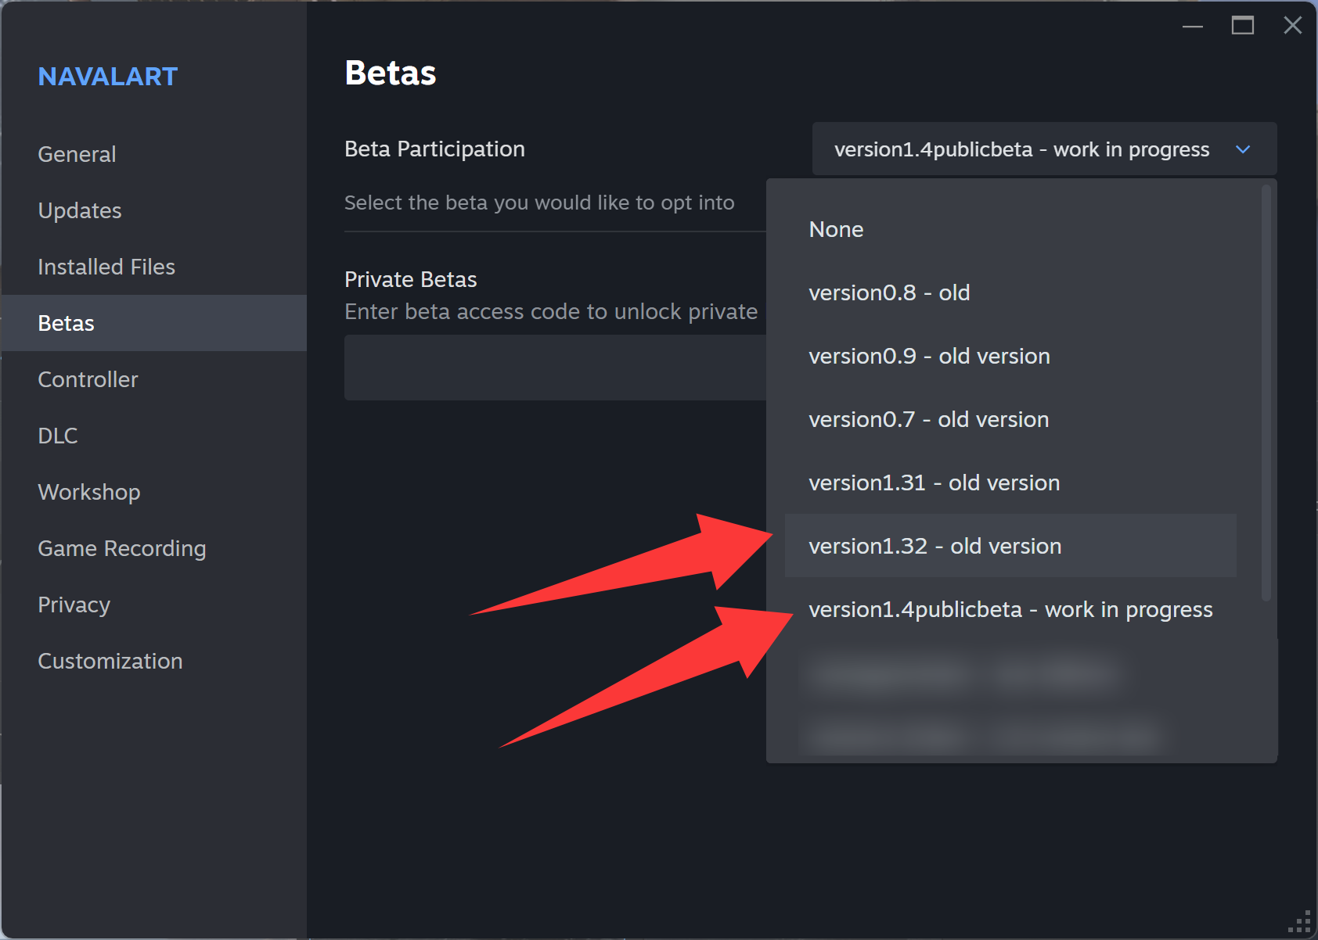The height and width of the screenshot is (940, 1318).
Task: Switch to the Updates section
Action: click(79, 210)
